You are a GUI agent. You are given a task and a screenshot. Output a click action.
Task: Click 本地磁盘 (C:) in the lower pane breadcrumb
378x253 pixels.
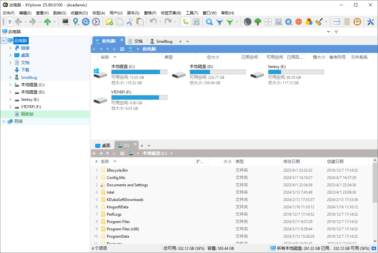click(x=155, y=153)
